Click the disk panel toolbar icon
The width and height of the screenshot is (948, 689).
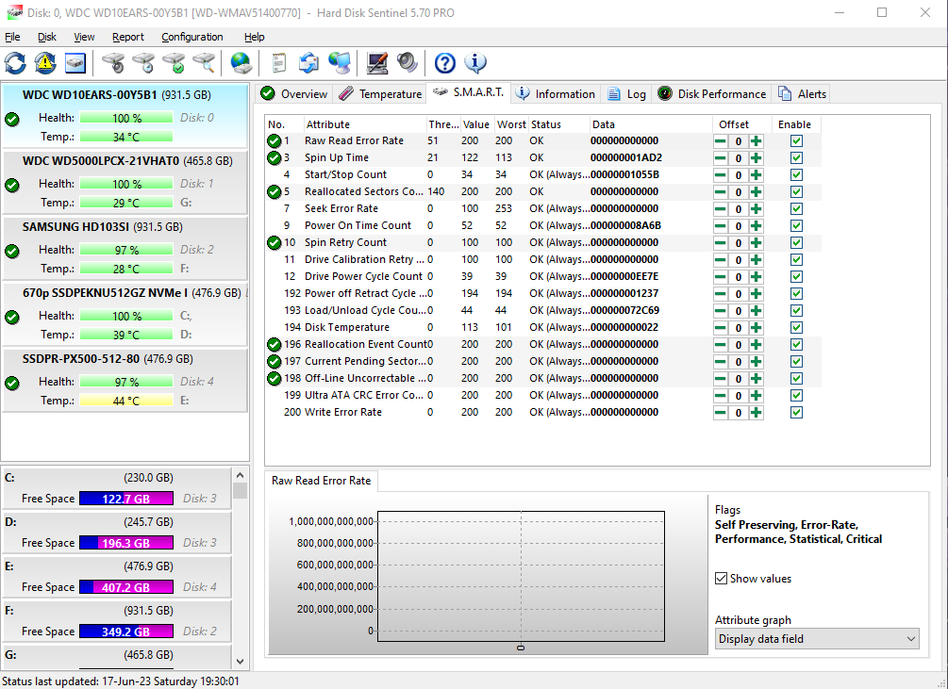(75, 63)
